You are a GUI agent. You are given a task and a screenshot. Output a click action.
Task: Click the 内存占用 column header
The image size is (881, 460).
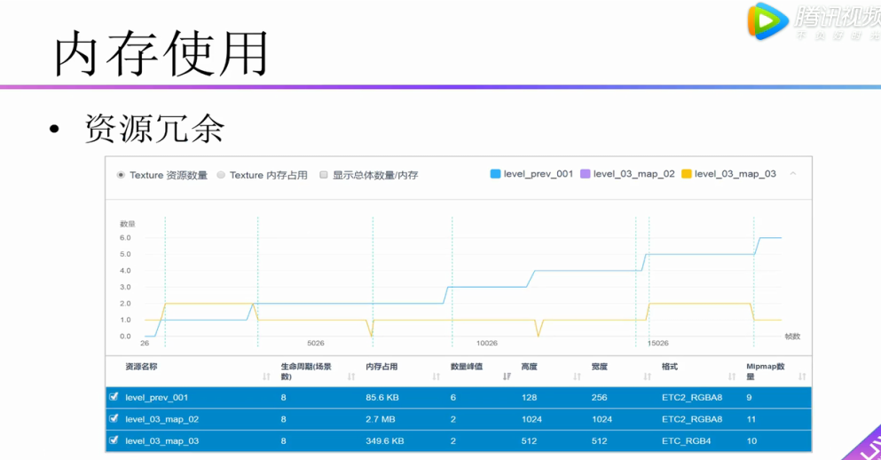click(x=382, y=367)
